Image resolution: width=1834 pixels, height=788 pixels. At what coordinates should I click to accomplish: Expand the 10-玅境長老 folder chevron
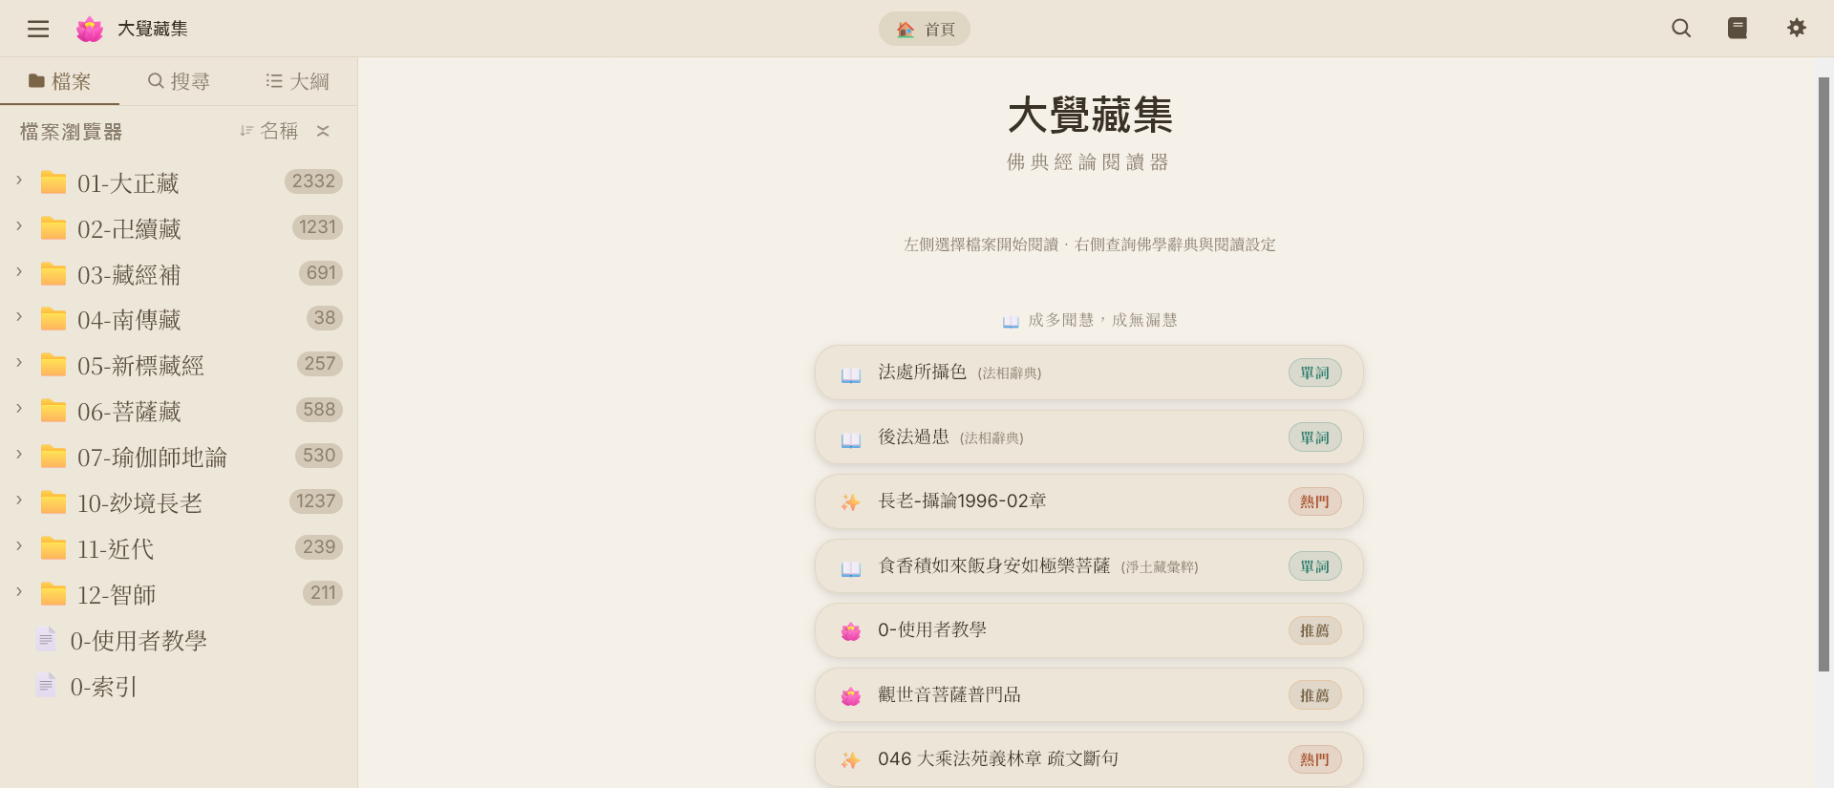19,500
